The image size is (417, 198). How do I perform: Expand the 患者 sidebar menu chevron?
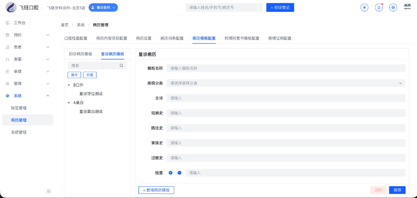coord(48,47)
